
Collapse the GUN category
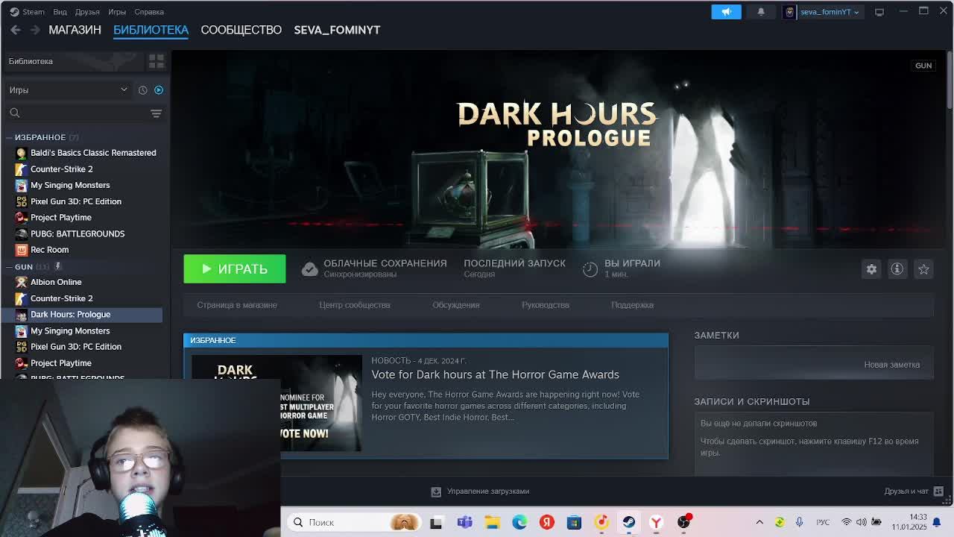tap(8, 266)
